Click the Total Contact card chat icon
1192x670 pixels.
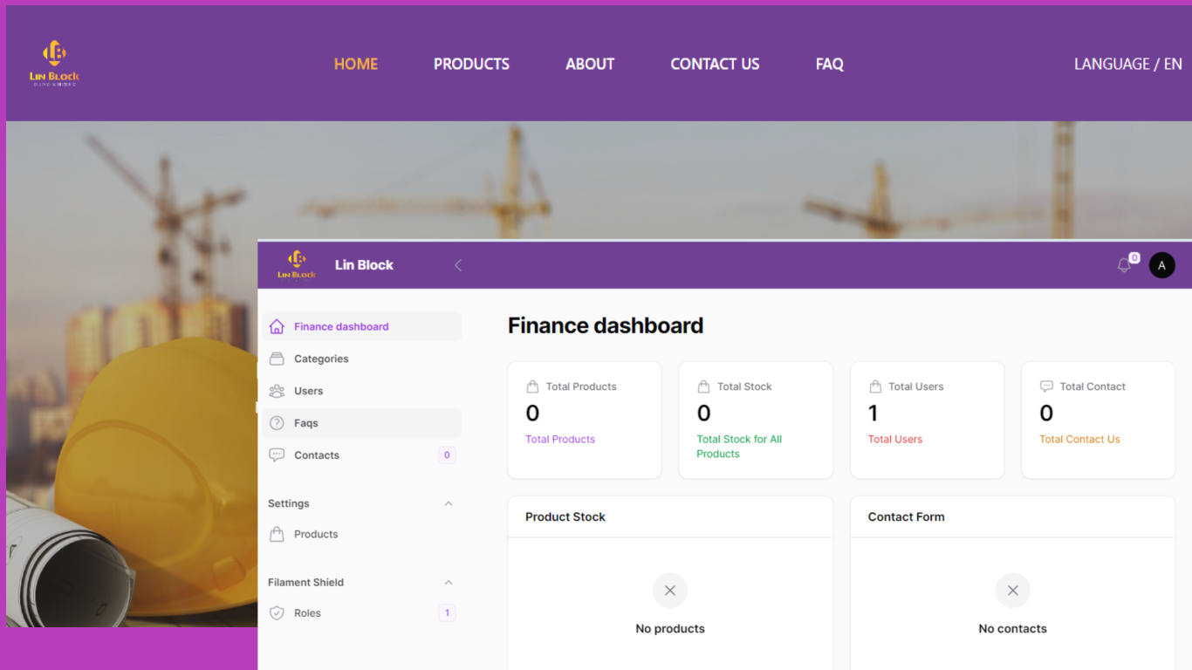tap(1046, 386)
